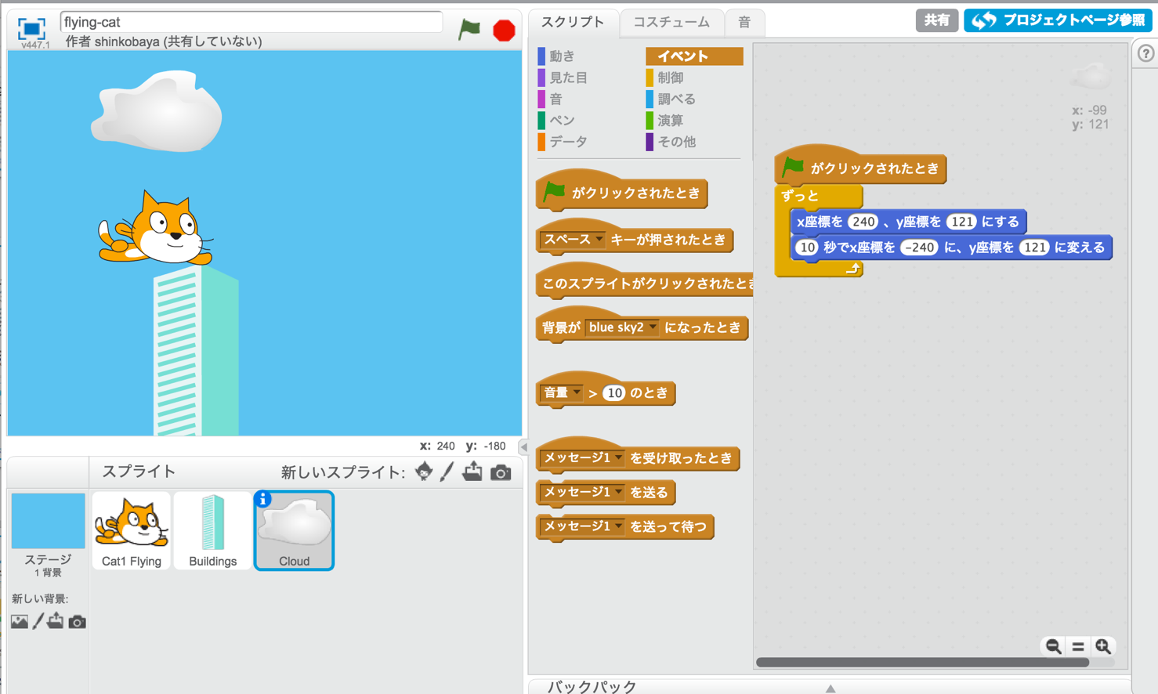Upload sprite from file icon
Image resolution: width=1158 pixels, height=694 pixels.
[472, 472]
